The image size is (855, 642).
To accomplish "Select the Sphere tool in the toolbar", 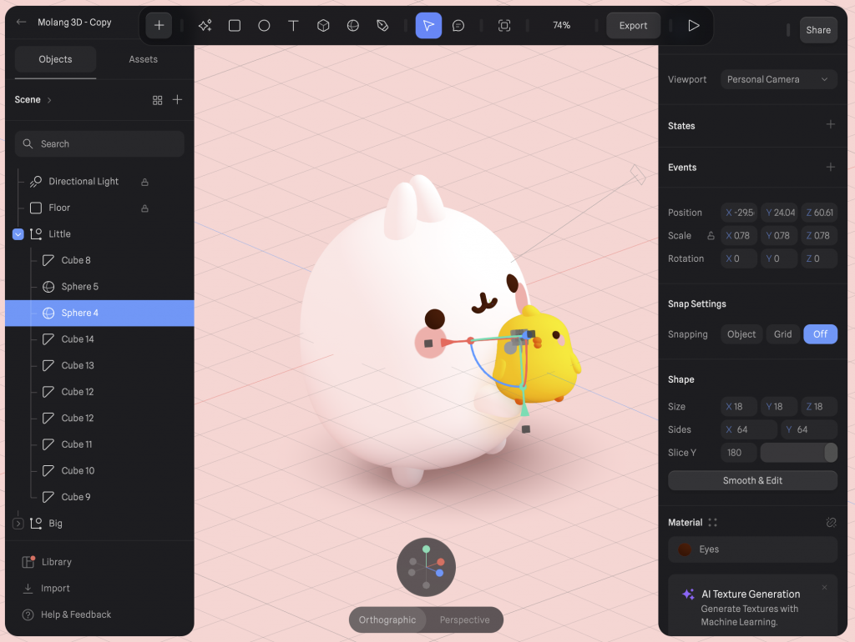I will tap(353, 26).
